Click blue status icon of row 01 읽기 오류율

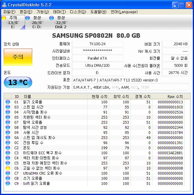pos(8,102)
